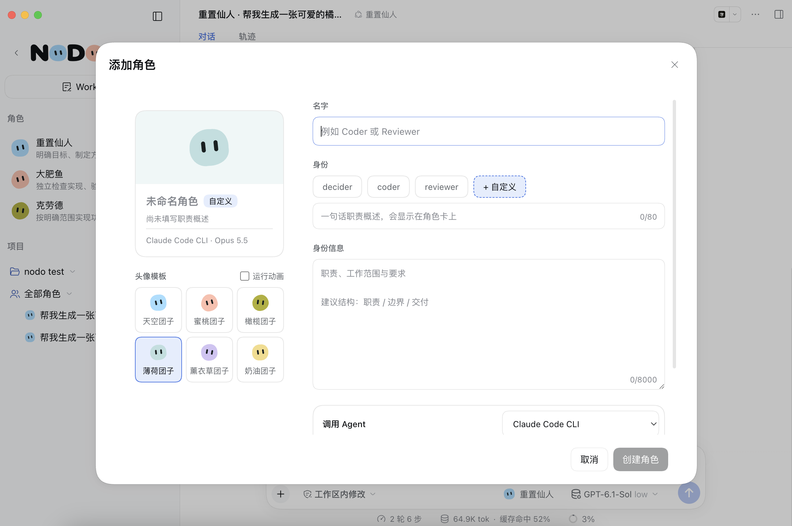Click the NODO logo in the sidebar

[x=63, y=53]
